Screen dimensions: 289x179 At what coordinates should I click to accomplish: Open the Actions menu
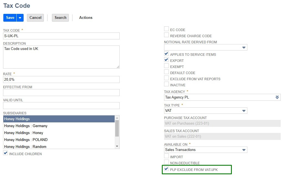pyautogui.click(x=86, y=18)
